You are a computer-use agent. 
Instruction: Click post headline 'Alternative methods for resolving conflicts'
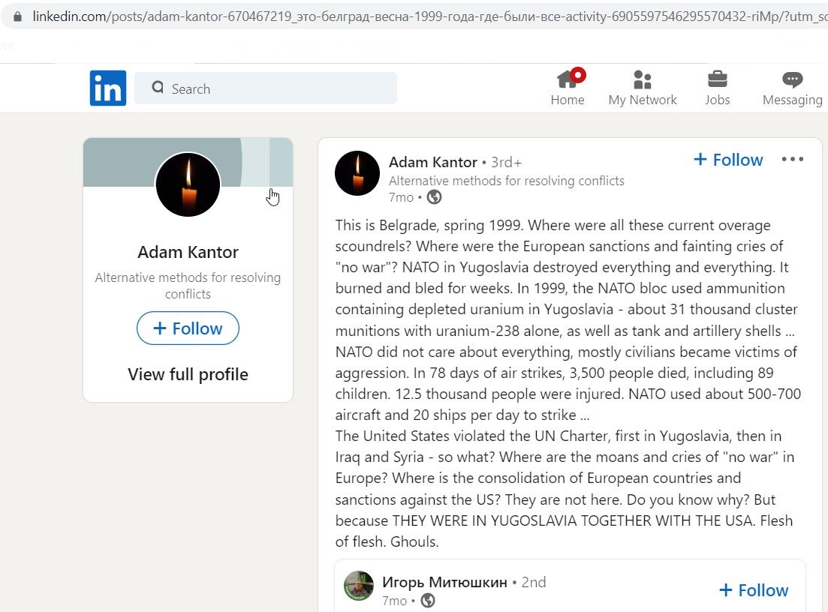[507, 181]
